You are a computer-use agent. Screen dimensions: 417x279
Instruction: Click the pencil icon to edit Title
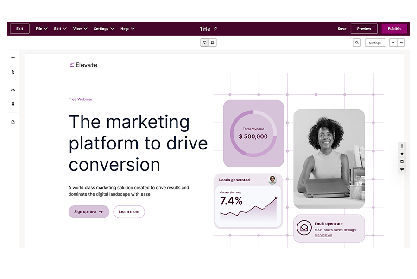pos(215,28)
